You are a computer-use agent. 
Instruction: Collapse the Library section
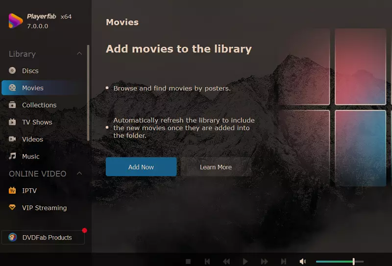(79, 54)
